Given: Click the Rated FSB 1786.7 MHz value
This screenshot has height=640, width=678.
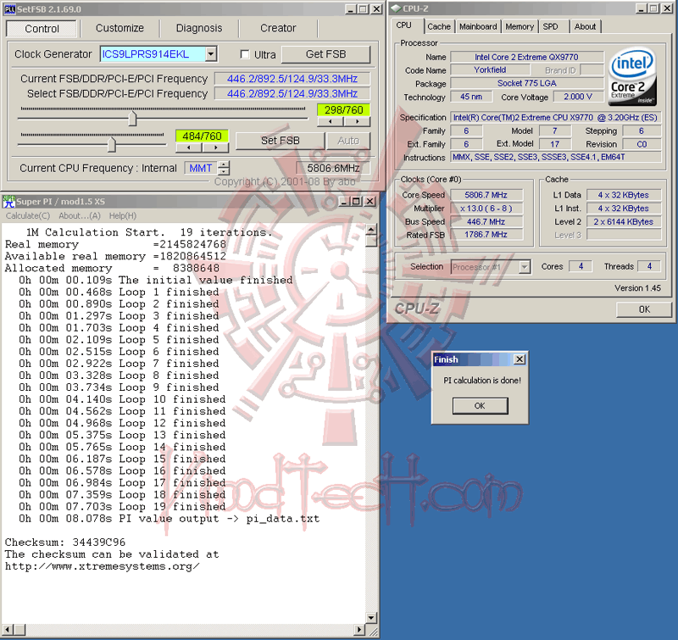Looking at the screenshot, I should click(486, 234).
